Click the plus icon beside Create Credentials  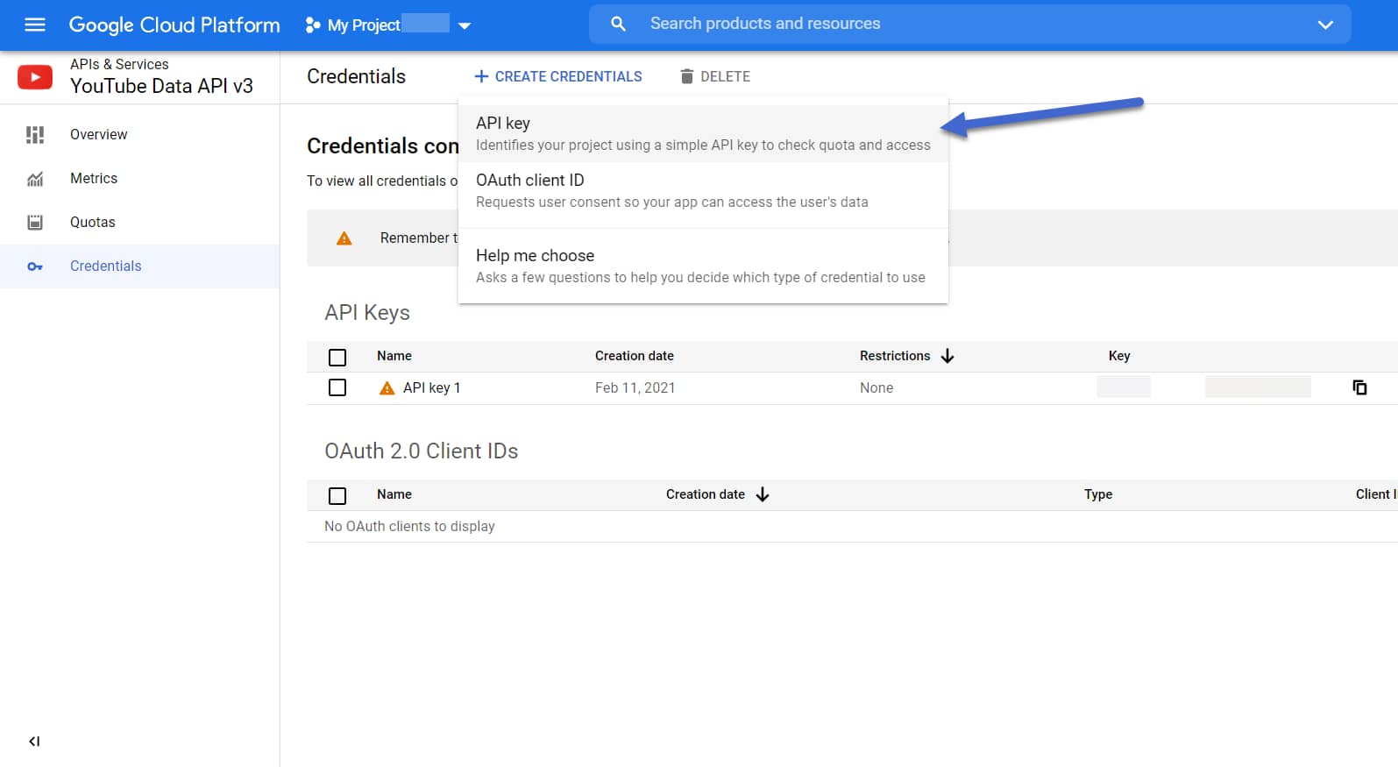coord(481,76)
